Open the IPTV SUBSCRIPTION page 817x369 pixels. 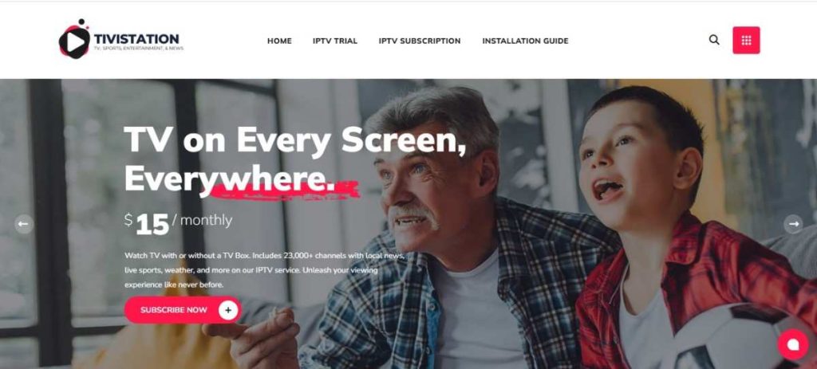[420, 41]
